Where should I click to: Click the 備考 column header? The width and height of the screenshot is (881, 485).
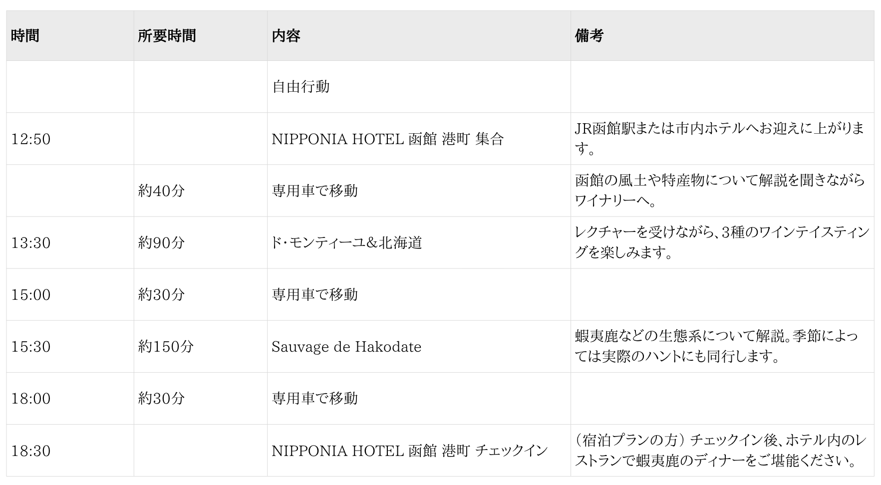[589, 36]
